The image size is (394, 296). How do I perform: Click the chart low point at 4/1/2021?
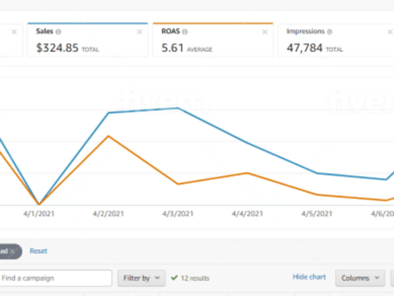tap(39, 204)
